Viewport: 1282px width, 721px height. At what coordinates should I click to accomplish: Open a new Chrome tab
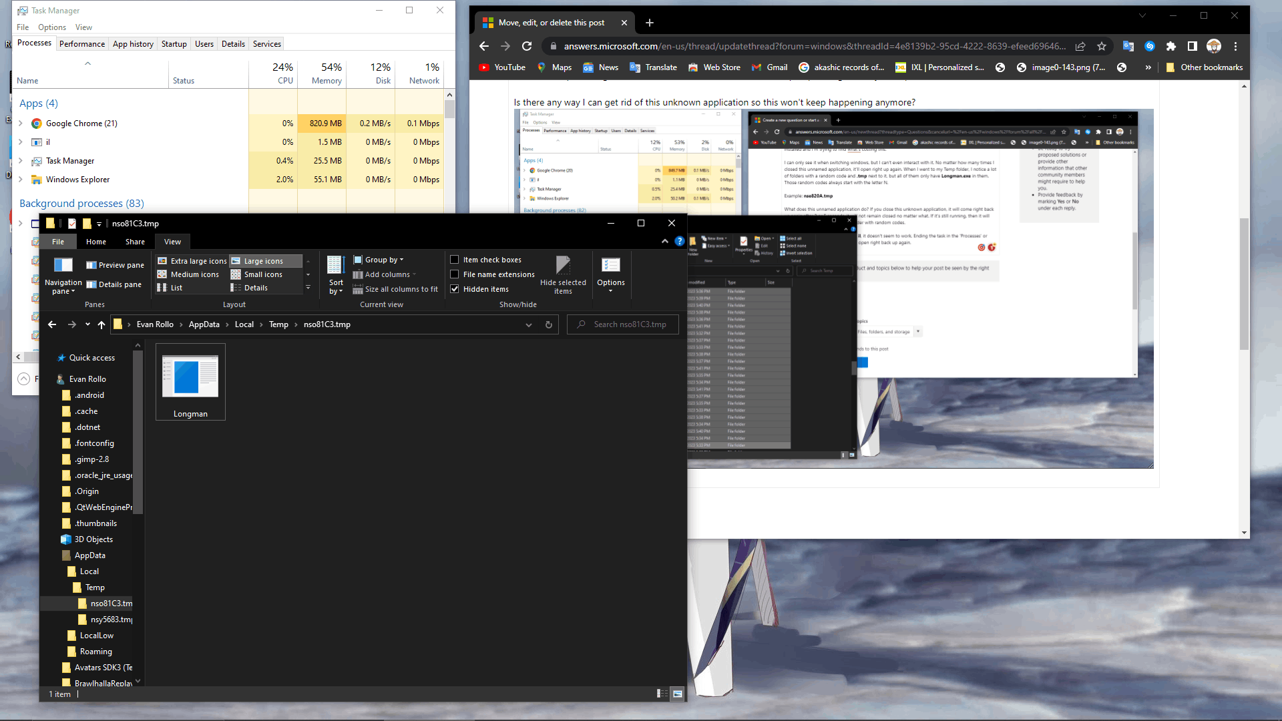tap(650, 23)
